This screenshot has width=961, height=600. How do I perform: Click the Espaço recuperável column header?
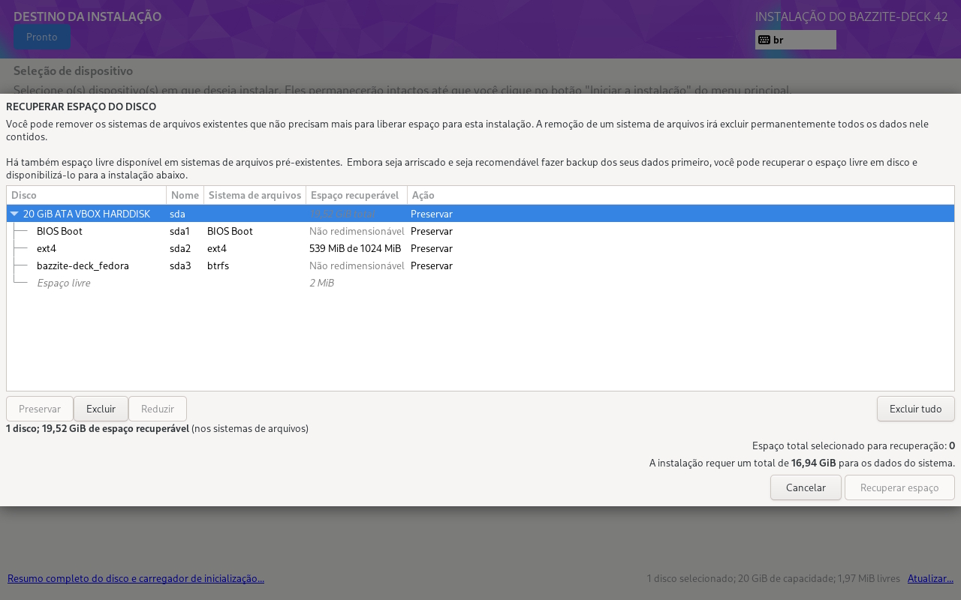356,195
